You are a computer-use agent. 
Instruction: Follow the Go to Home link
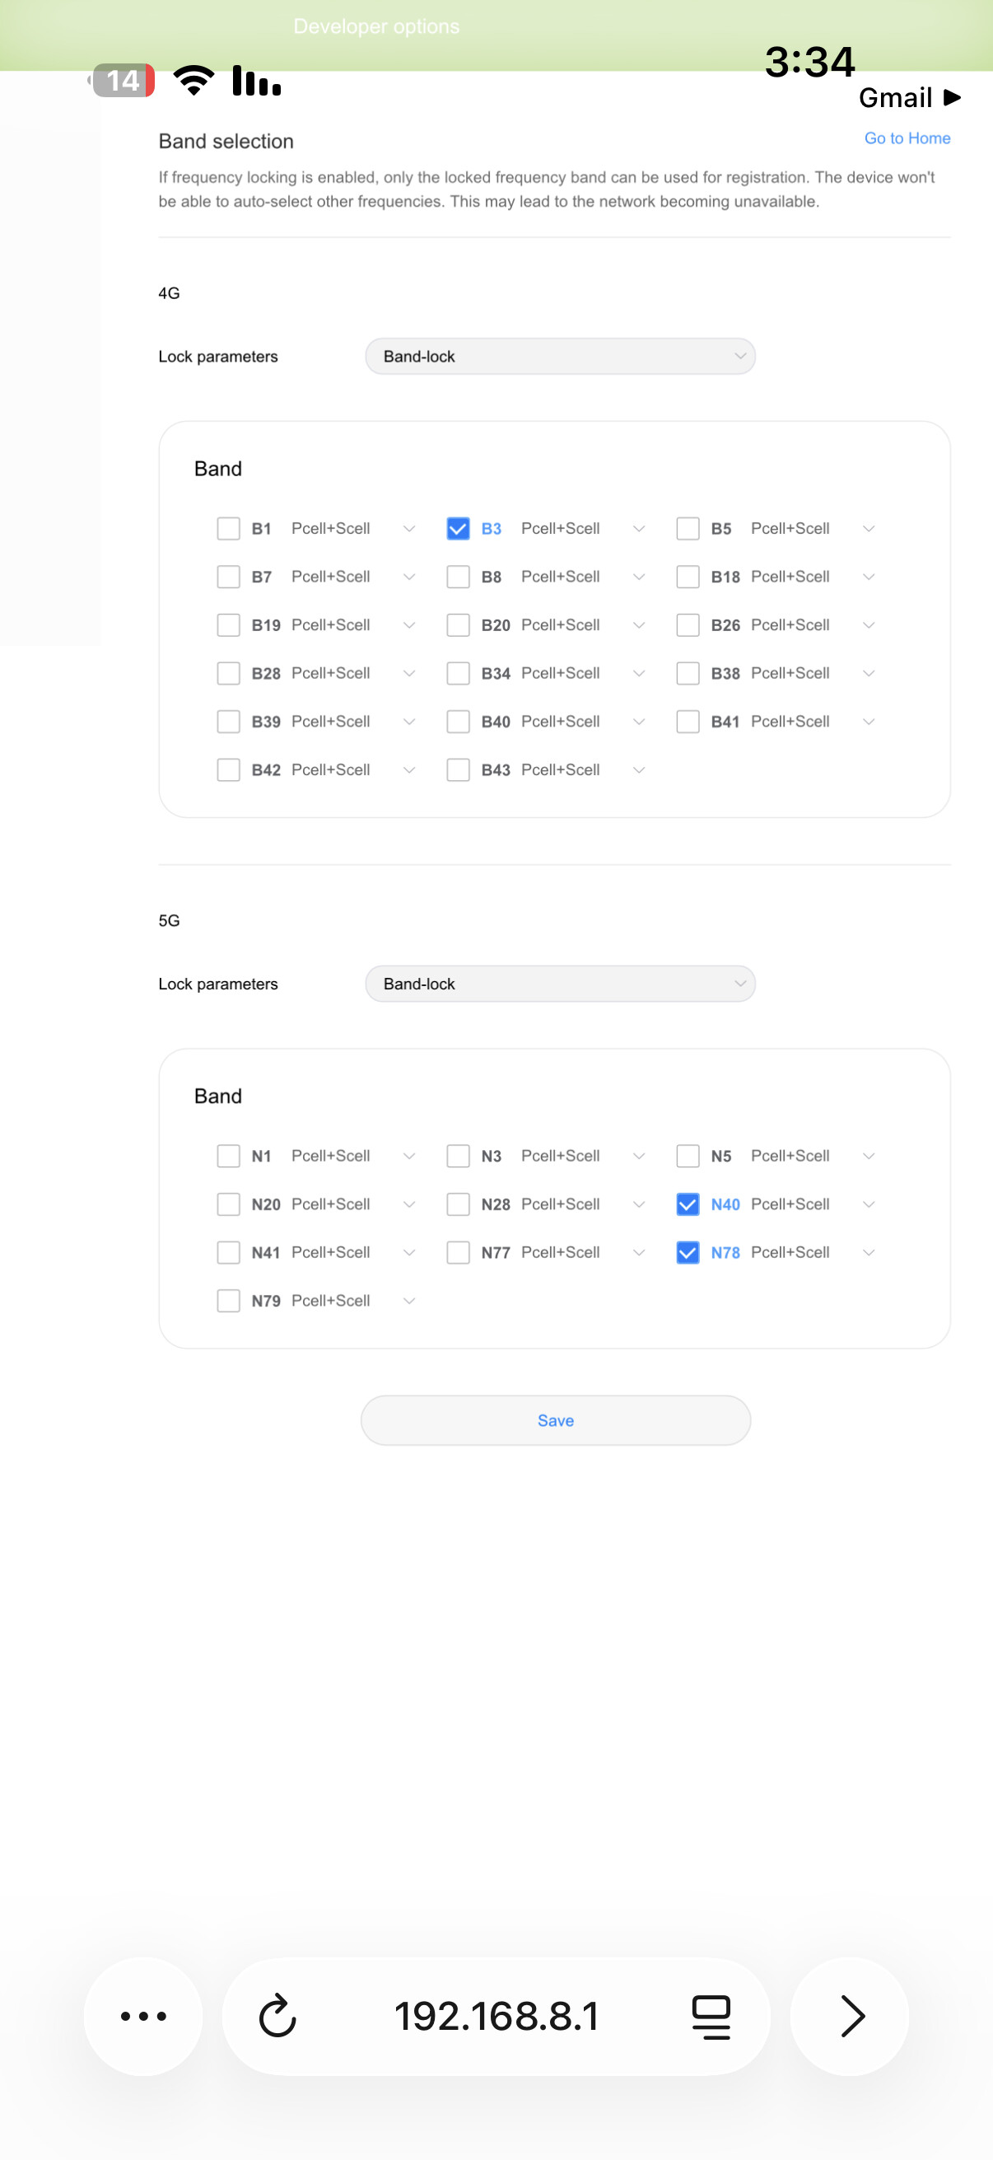(x=907, y=138)
